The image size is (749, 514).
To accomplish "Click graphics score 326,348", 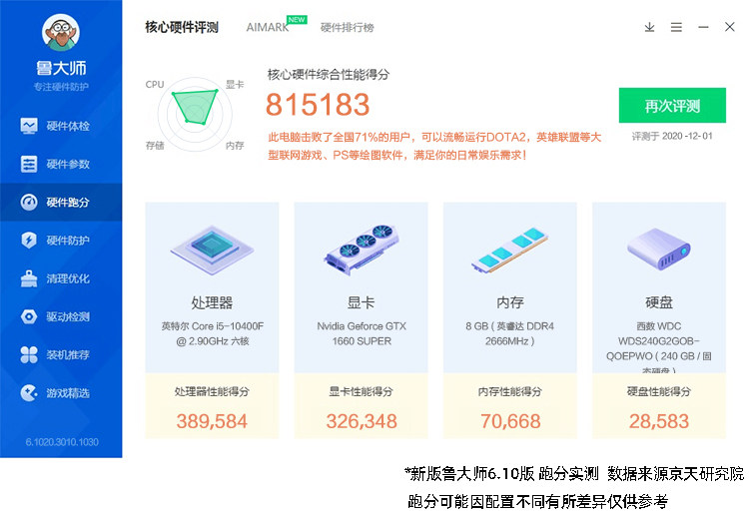I will [x=362, y=421].
